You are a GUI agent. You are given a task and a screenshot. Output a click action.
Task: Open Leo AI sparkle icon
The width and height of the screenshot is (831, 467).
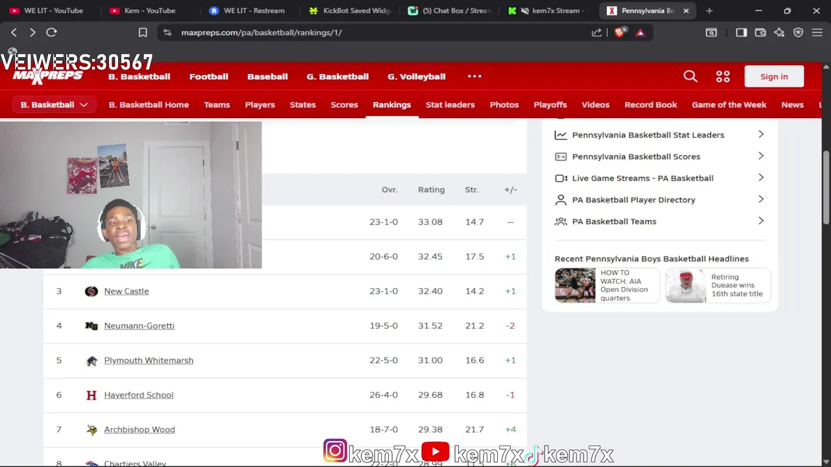point(779,32)
